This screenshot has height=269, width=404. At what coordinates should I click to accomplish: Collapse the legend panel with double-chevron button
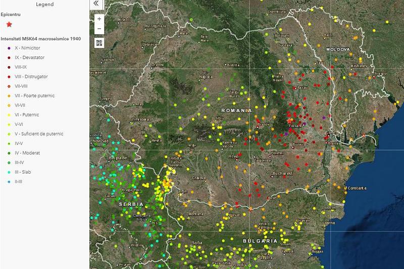pyautogui.click(x=97, y=5)
